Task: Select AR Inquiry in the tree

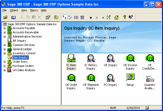Action: point(19,41)
